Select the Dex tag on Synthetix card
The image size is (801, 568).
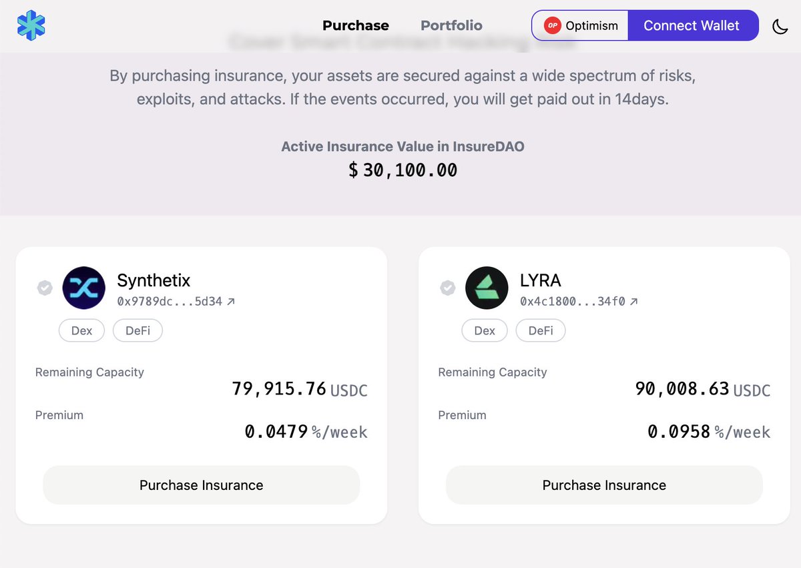[81, 330]
